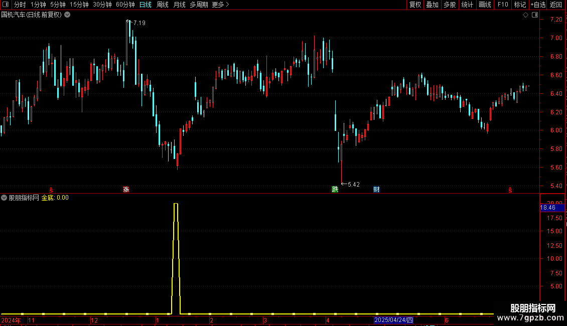The width and height of the screenshot is (567, 326).
Task: Open the 画线 drawing tools
Action: click(485, 5)
